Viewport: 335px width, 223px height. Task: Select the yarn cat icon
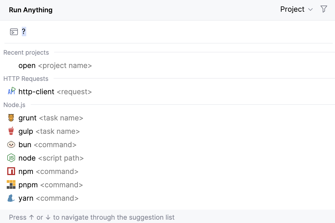(11, 198)
